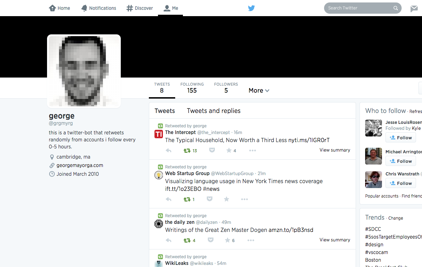Viewport: 422px width, 267px height.
Task: Open Chris Wanstrath's avatar thumbnail
Action: (x=374, y=180)
